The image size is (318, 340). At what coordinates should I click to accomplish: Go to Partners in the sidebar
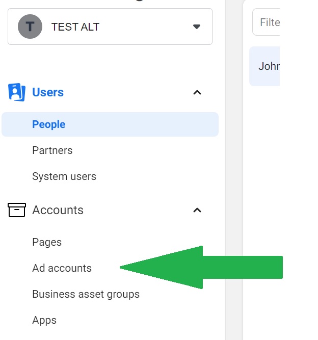pyautogui.click(x=52, y=150)
